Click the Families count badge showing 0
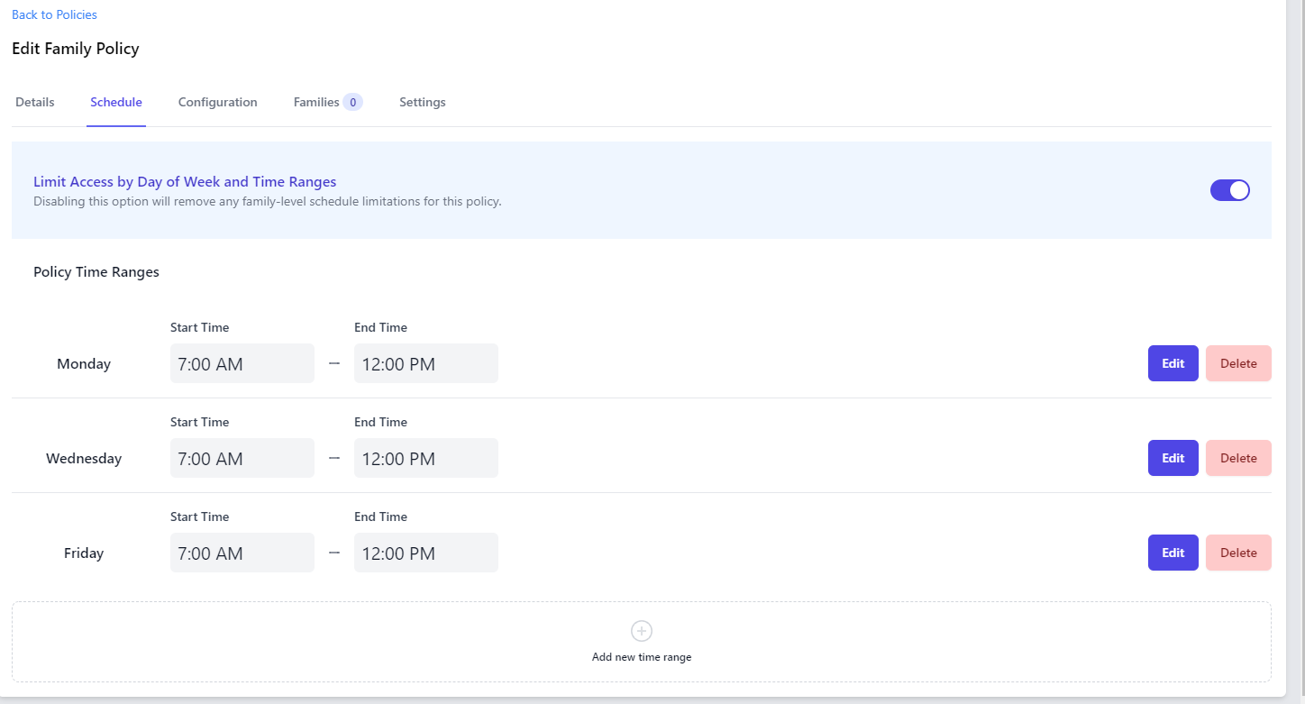 [x=353, y=102]
